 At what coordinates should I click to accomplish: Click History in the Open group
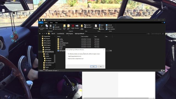pyautogui.click(x=101, y=29)
